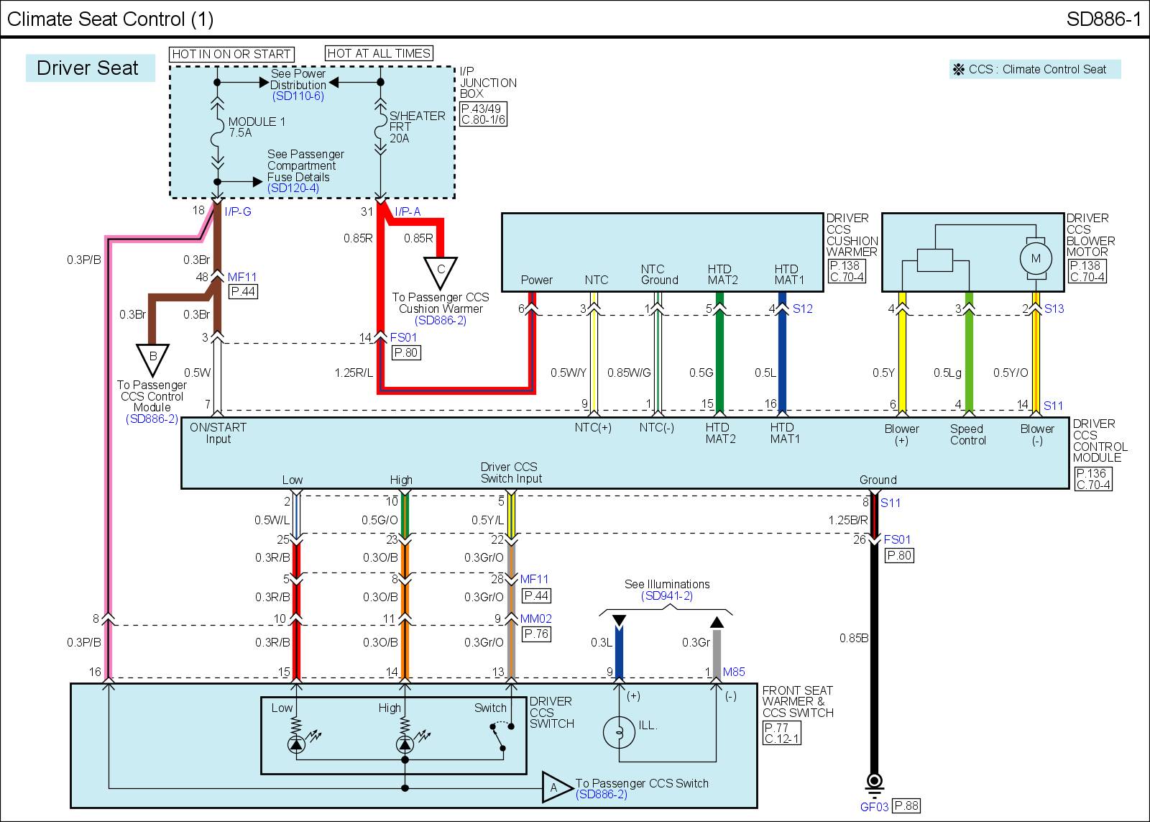Screen dimensions: 1150x822
Task: Click FS01 connector link at pin 14
Action: (404, 337)
